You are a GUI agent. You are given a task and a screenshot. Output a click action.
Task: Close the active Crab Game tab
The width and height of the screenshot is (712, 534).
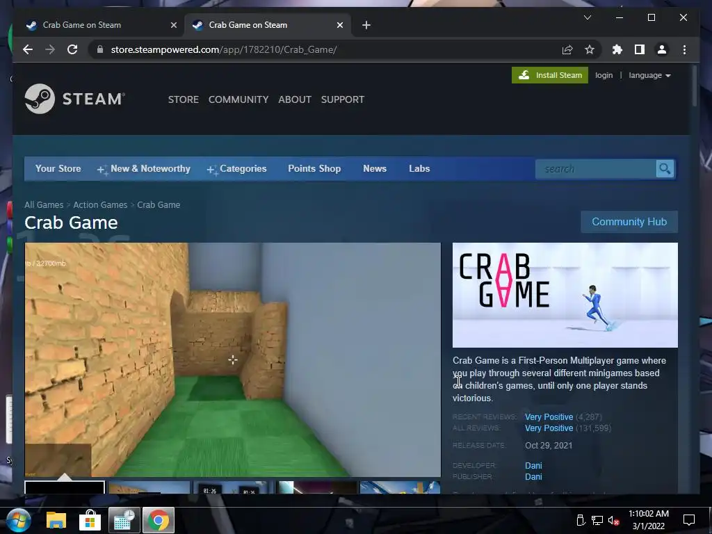tap(339, 25)
